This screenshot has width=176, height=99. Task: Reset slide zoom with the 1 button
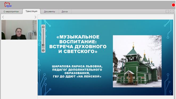coord(43,50)
